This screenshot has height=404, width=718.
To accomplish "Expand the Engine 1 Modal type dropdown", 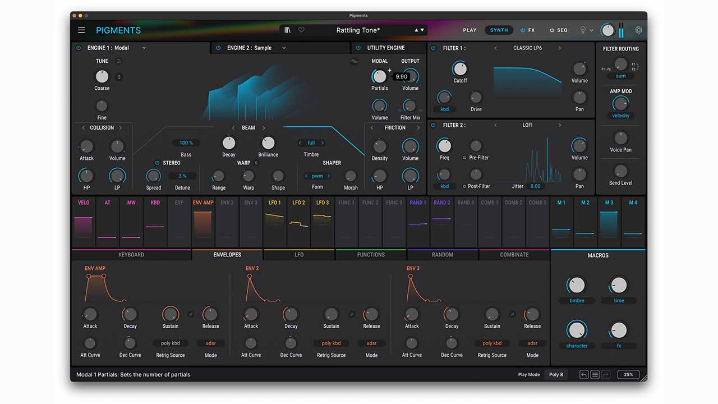I will [x=144, y=48].
